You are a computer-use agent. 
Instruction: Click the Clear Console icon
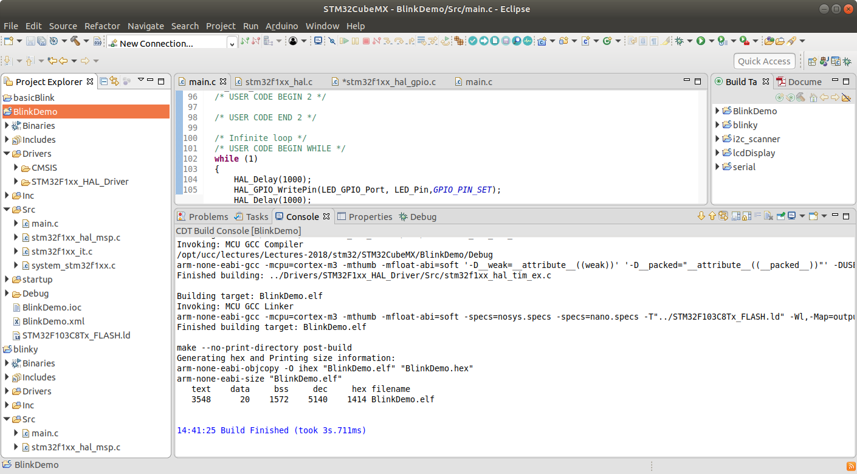click(768, 216)
